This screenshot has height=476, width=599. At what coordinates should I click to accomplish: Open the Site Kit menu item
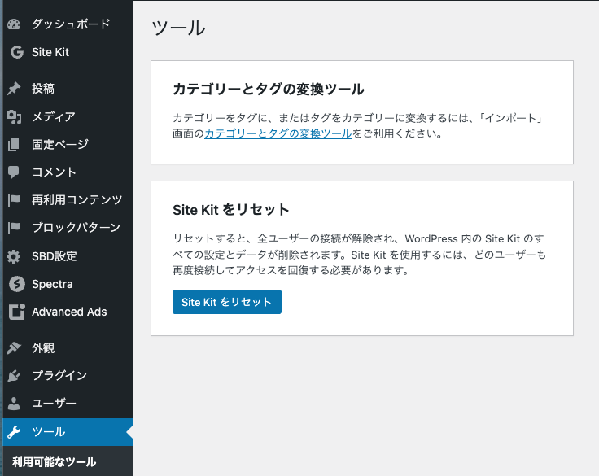coord(68,52)
